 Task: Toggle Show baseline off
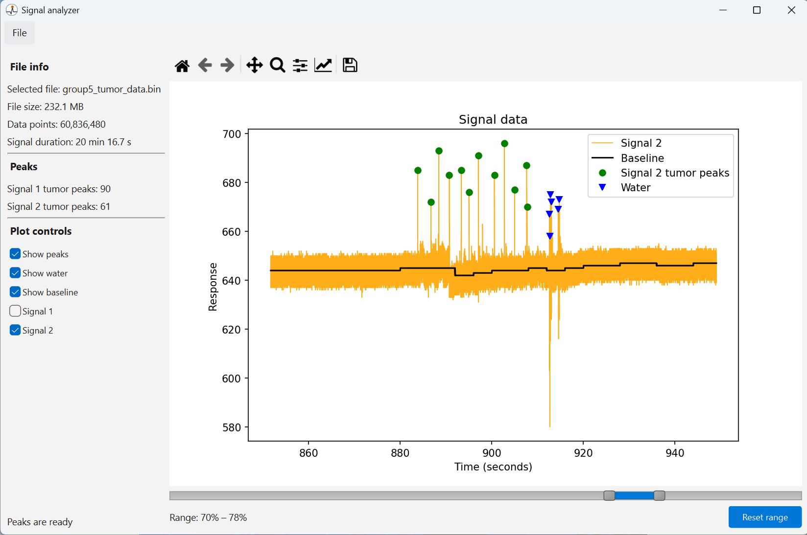(15, 292)
